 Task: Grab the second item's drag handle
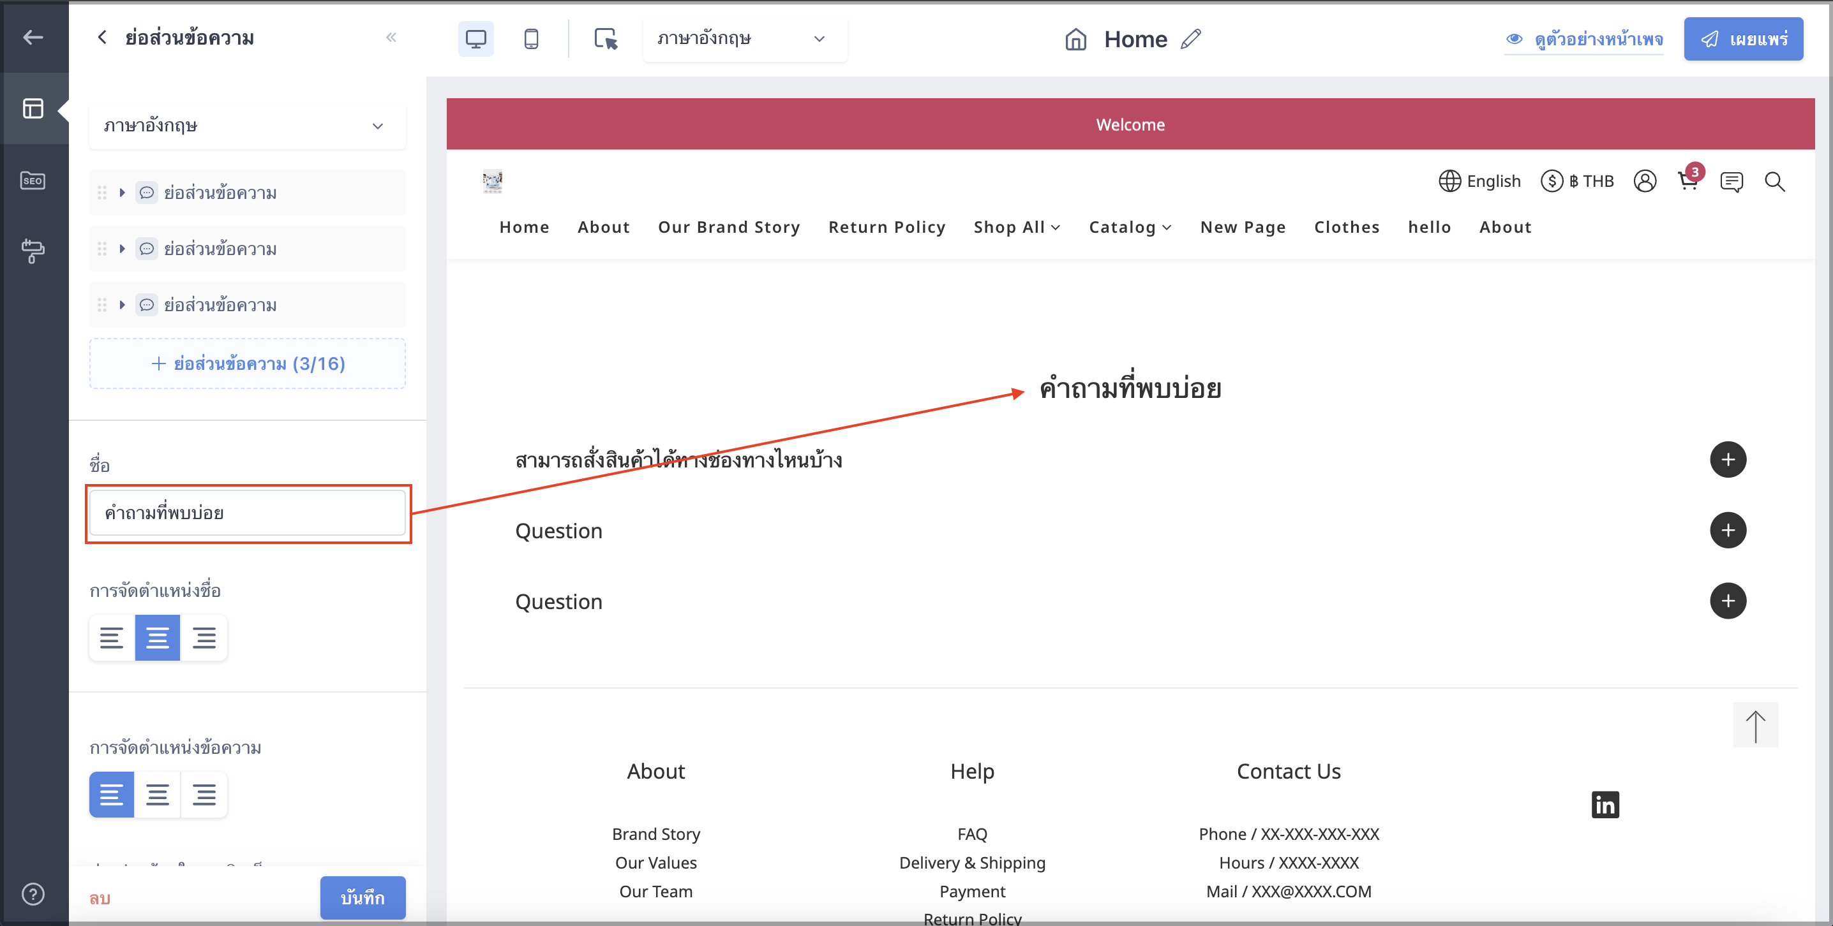tap(101, 249)
